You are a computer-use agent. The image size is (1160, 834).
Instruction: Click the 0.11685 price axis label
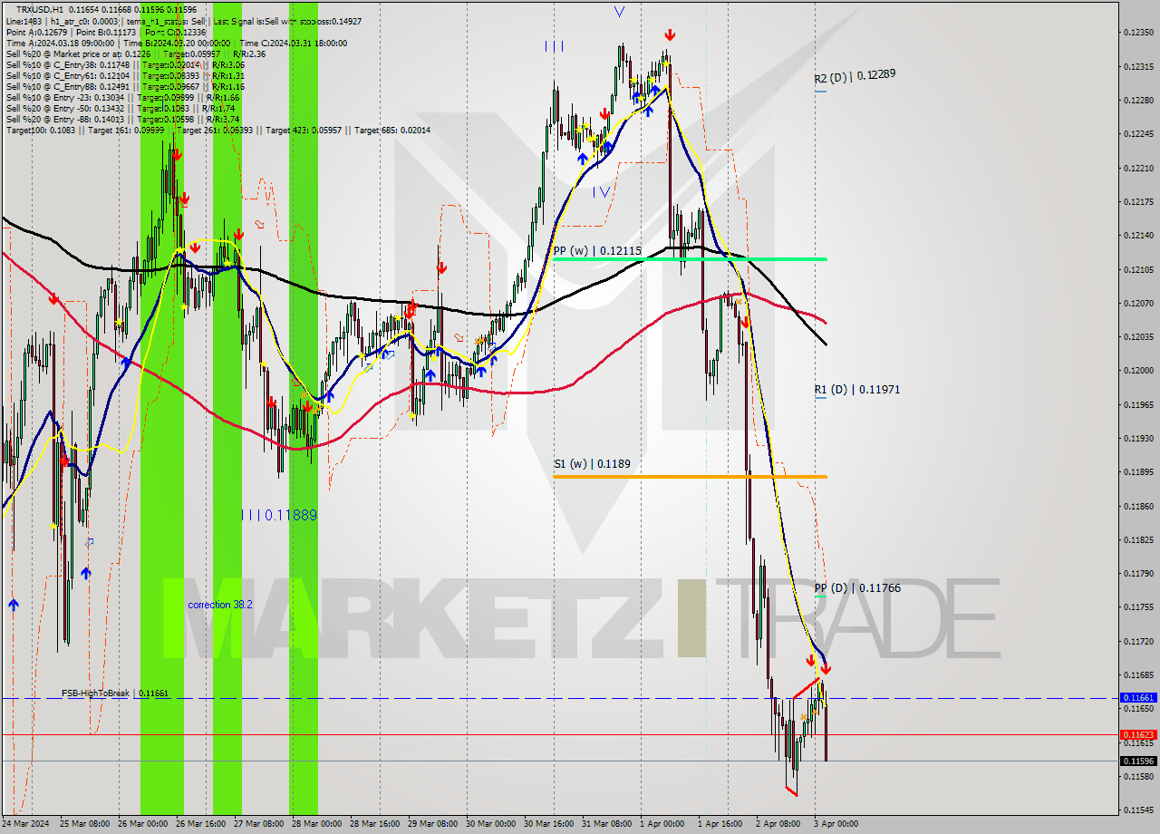click(x=1139, y=675)
